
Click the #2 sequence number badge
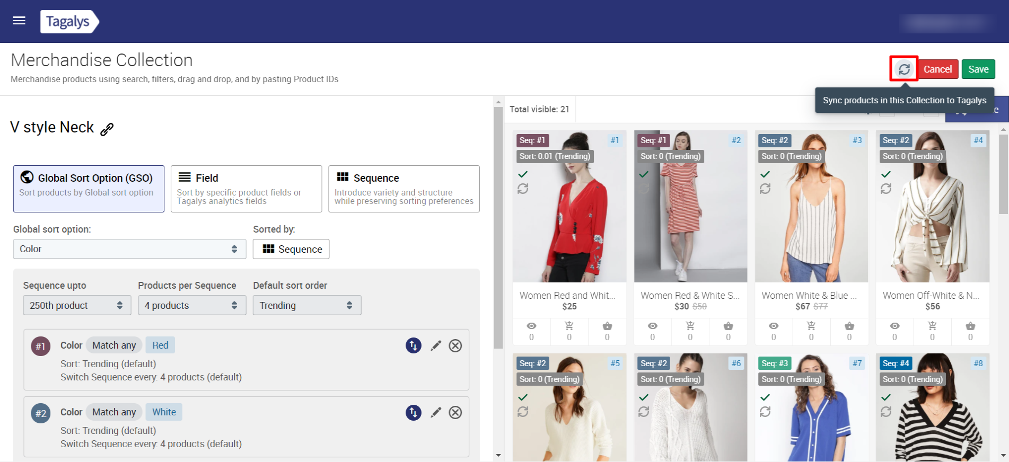tap(40, 413)
